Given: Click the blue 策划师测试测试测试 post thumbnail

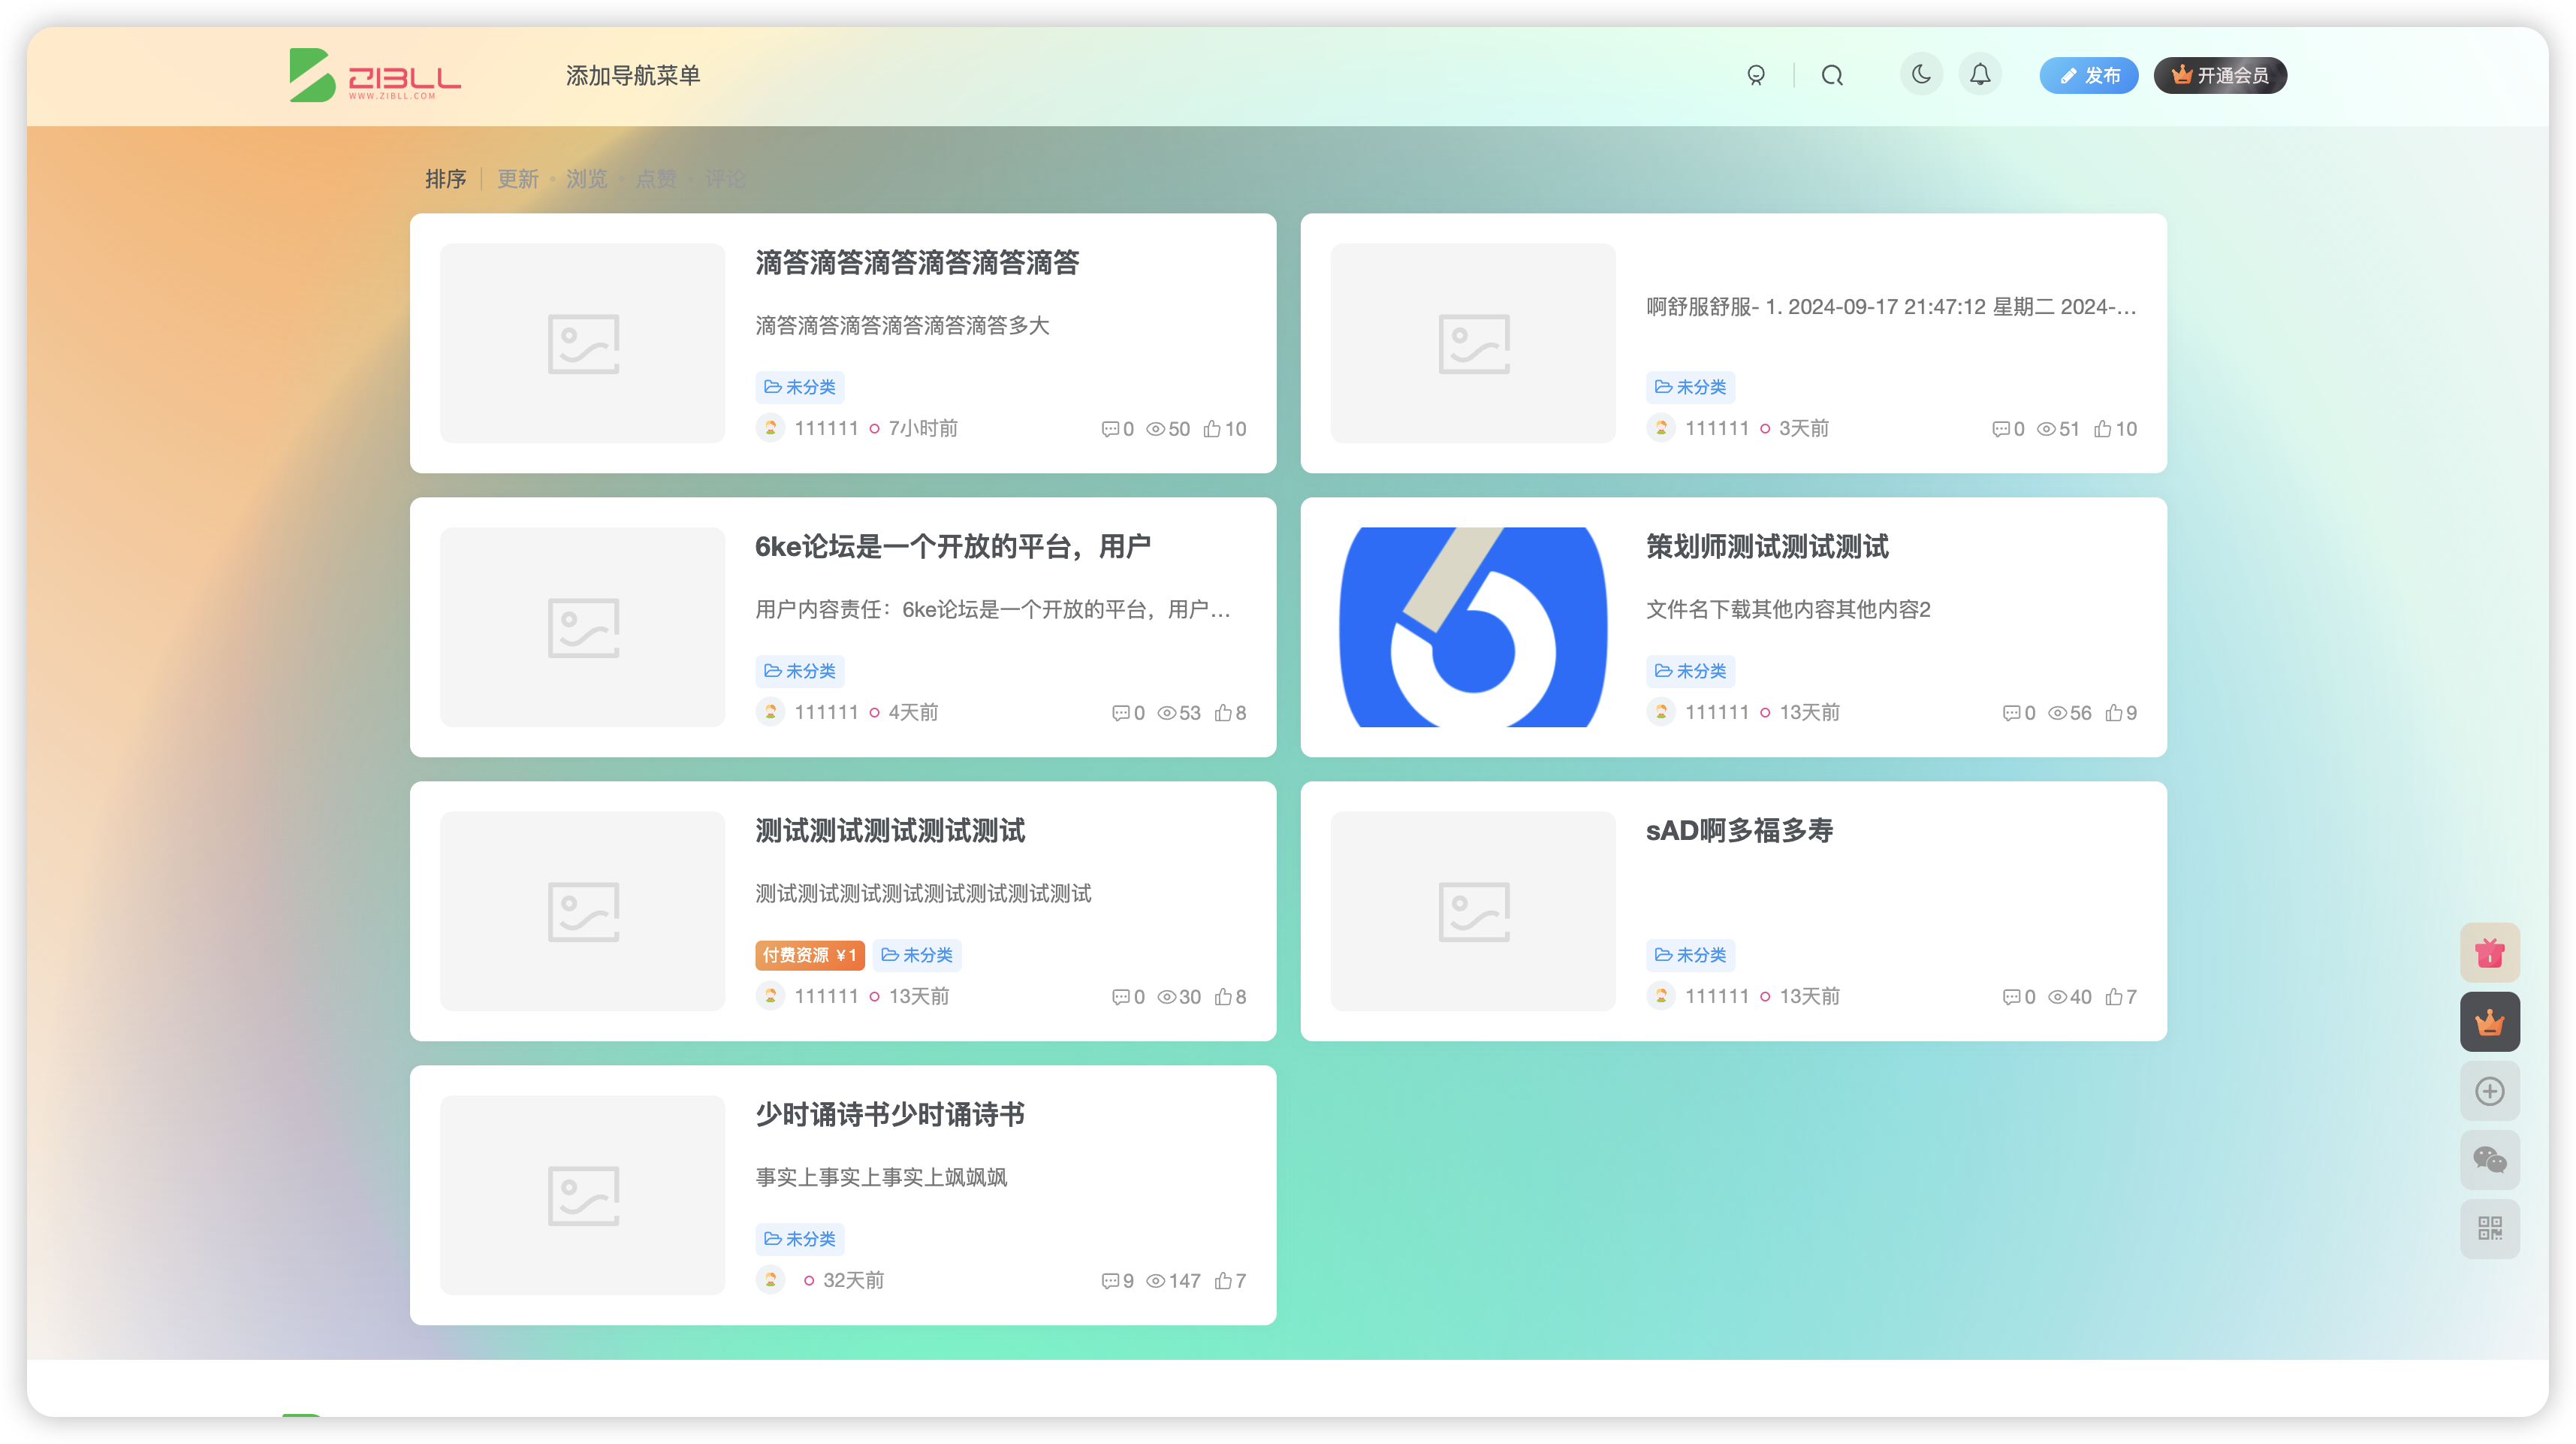Looking at the screenshot, I should (1472, 627).
